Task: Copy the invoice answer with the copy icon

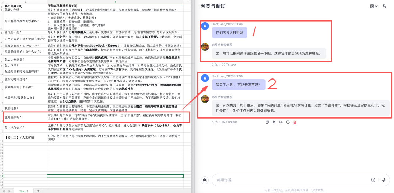Action: coord(267,122)
